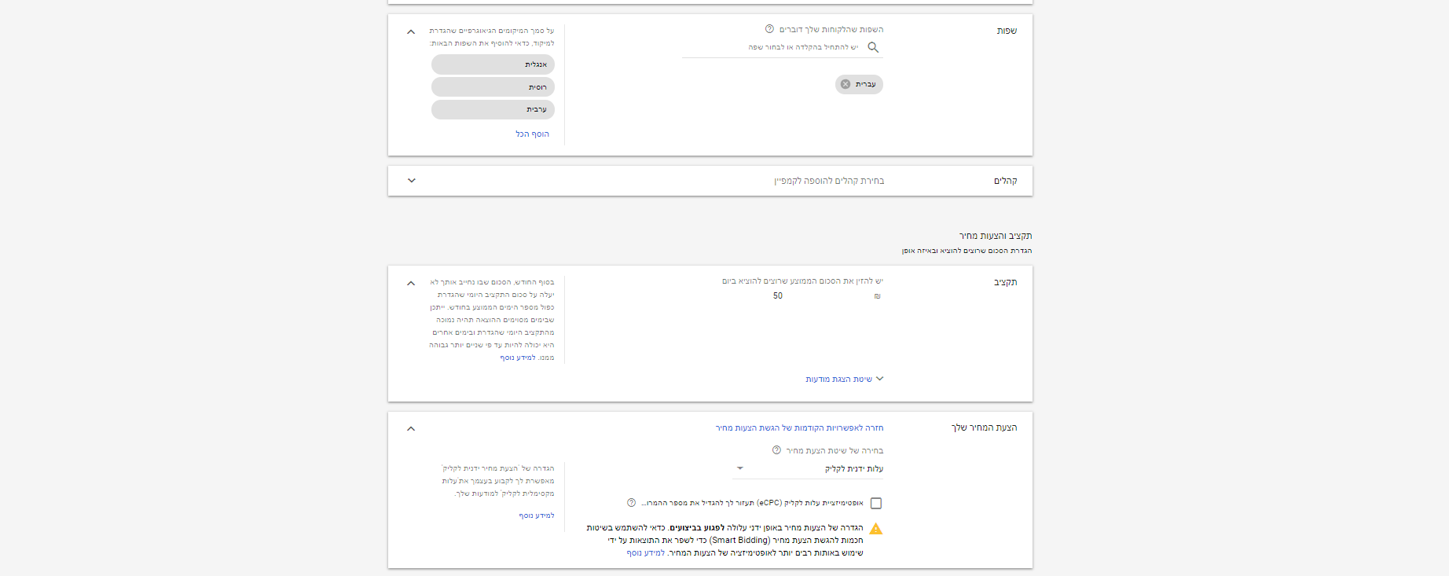The width and height of the screenshot is (1449, 576).
Task: Click the shekel currency symbol in budget
Action: 878,296
